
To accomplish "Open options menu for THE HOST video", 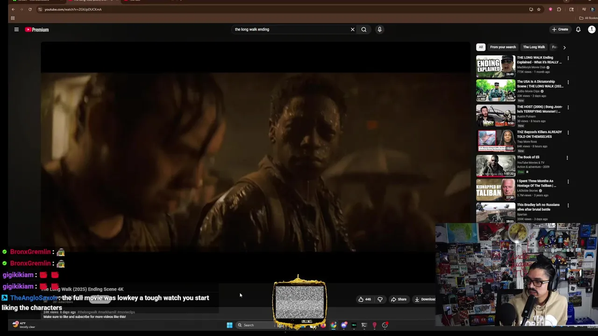I will [x=568, y=107].
